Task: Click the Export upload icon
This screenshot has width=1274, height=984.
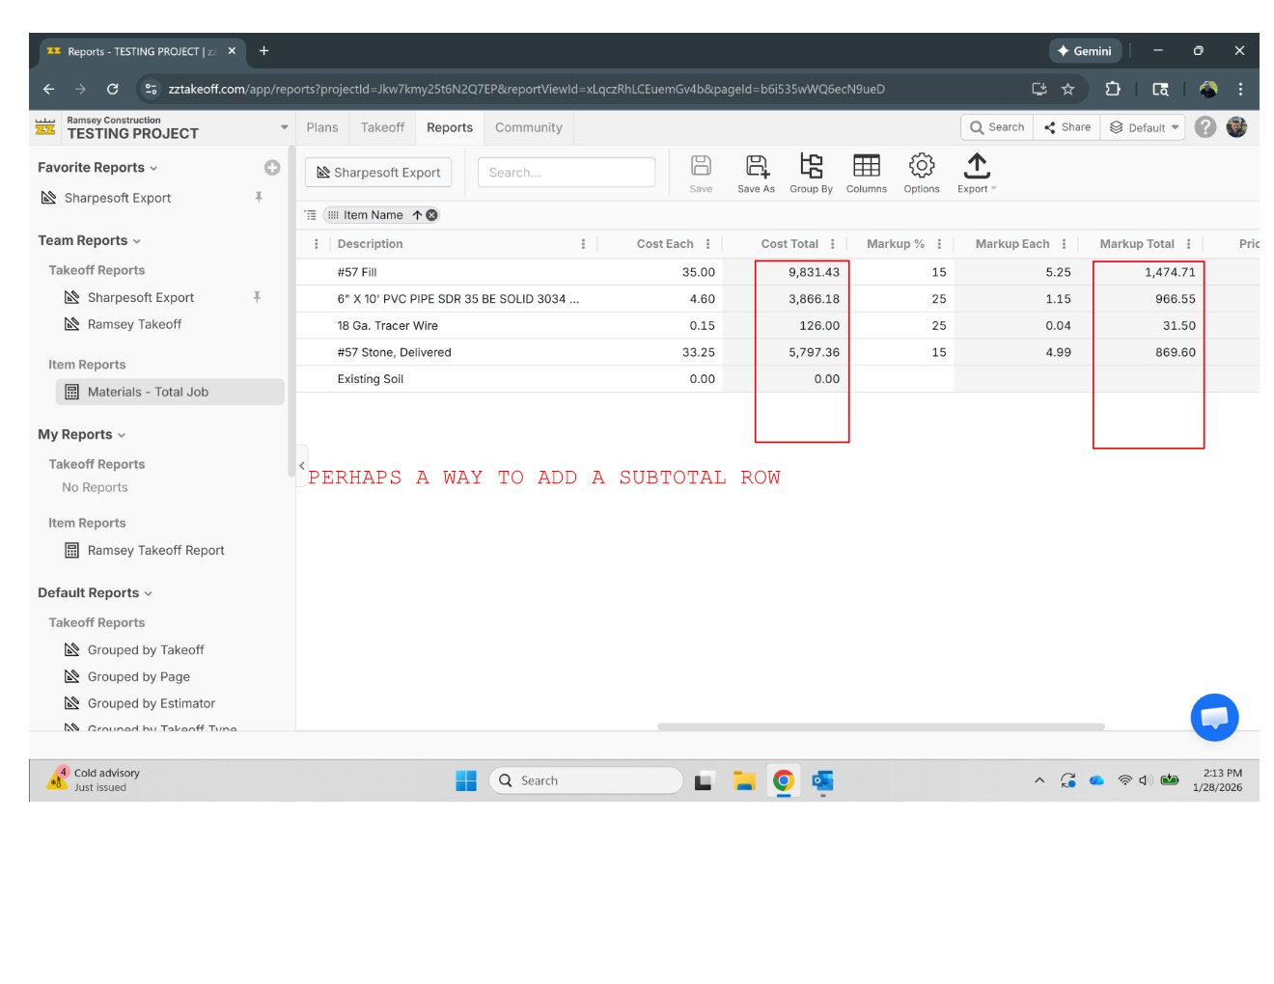Action: (x=976, y=168)
